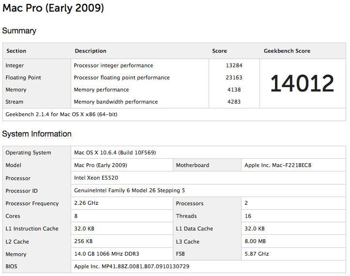Click the 'Memory' label in System Information
The image size is (350, 276).
pos(16,254)
